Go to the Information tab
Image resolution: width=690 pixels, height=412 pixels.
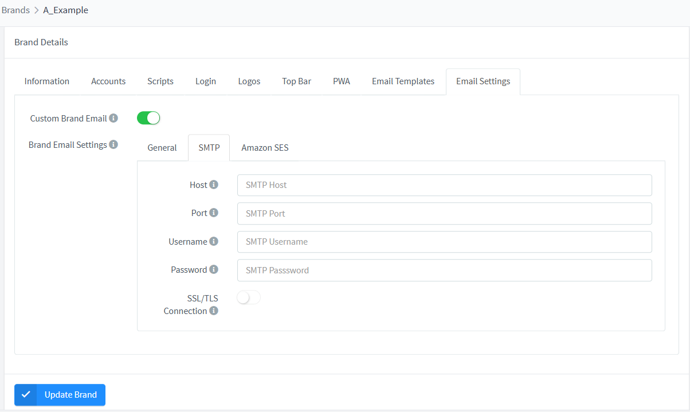[47, 81]
